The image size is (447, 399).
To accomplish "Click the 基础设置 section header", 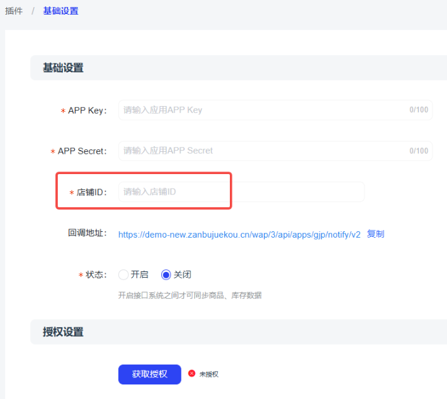I will pos(63,67).
